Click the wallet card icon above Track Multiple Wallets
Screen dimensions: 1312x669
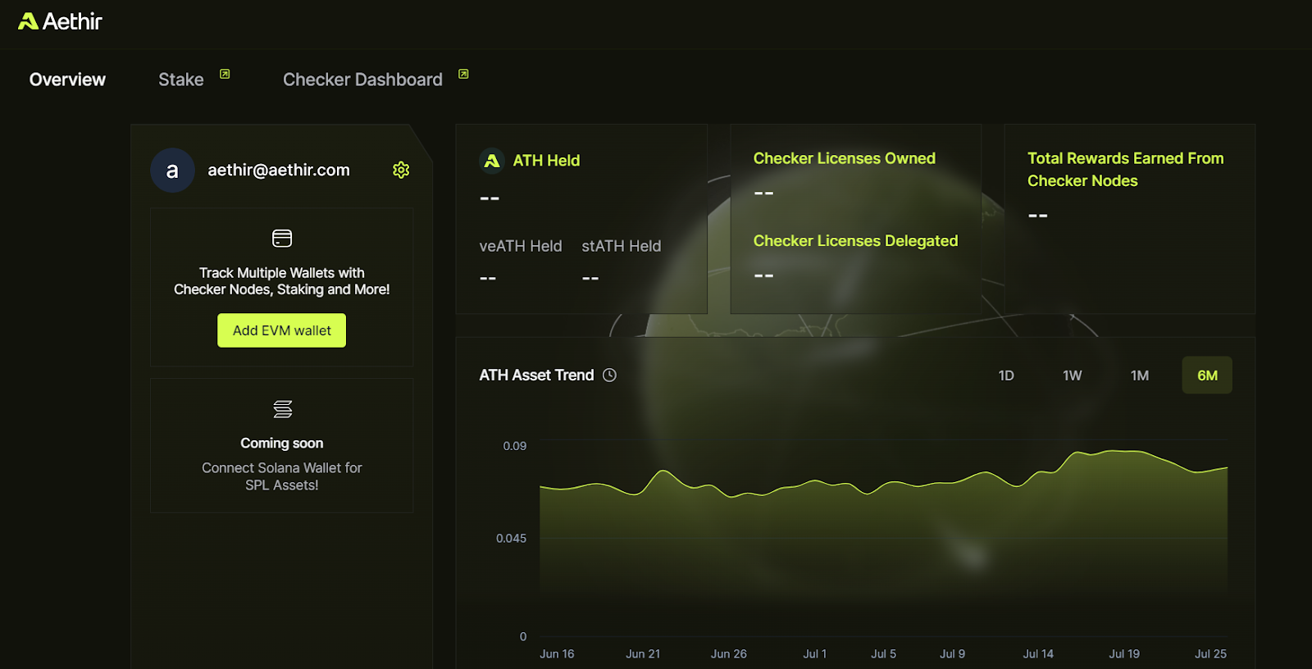[282, 239]
